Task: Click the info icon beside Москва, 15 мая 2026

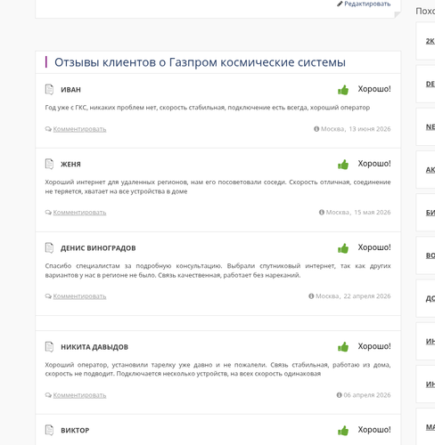Action: [322, 212]
